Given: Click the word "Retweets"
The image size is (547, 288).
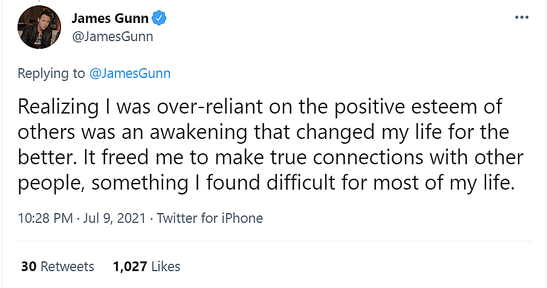Looking at the screenshot, I should click(x=67, y=266).
